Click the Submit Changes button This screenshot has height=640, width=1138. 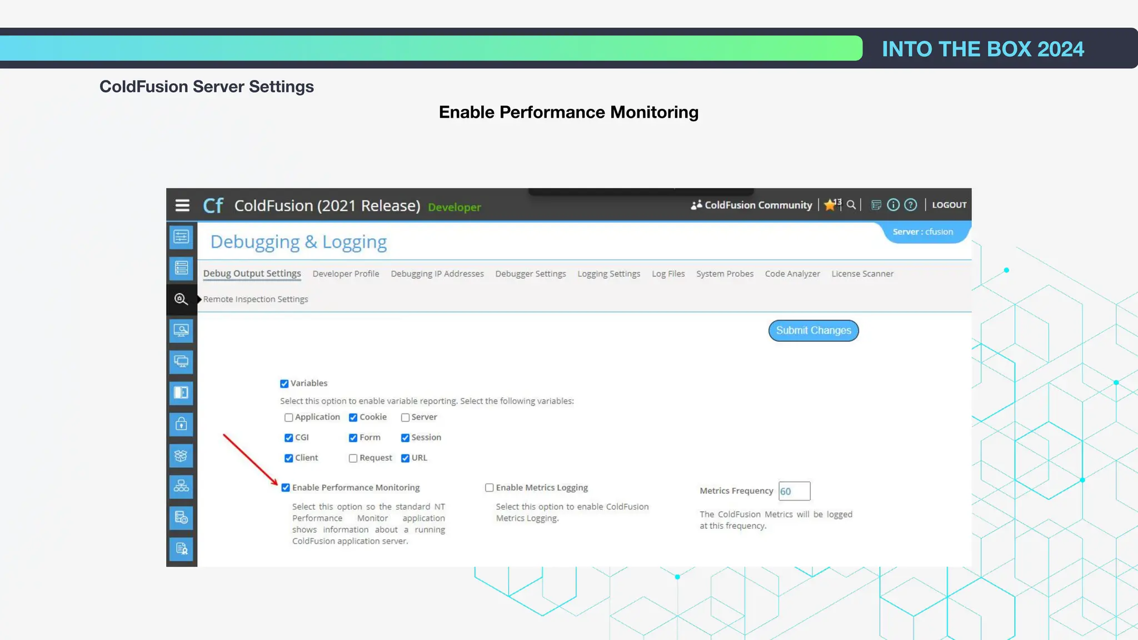click(813, 331)
